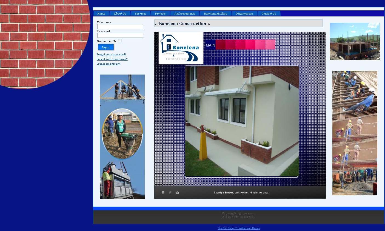
Task: Click the lightest pink swatch in gallery bar
Action: 270,45
